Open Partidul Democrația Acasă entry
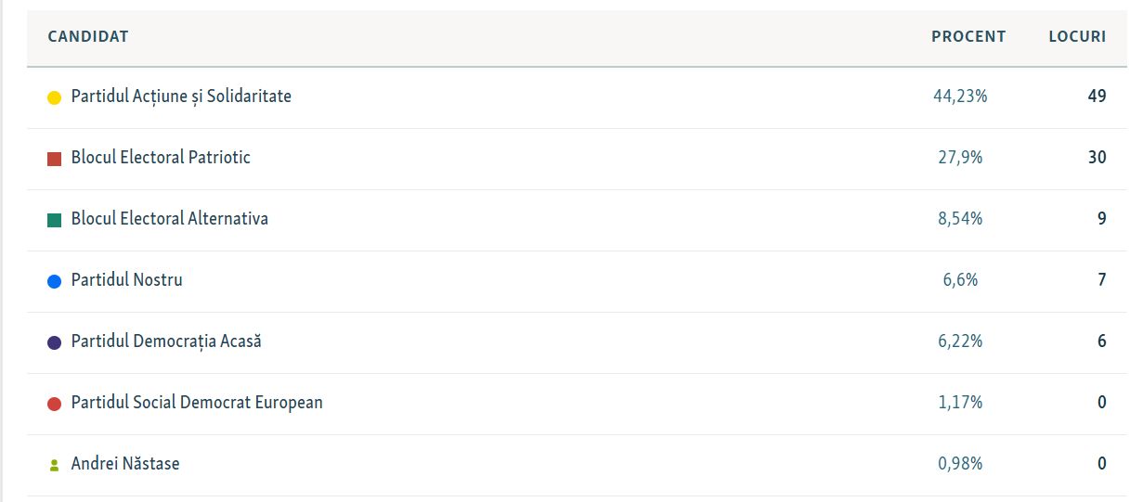The width and height of the screenshot is (1143, 502). click(166, 341)
